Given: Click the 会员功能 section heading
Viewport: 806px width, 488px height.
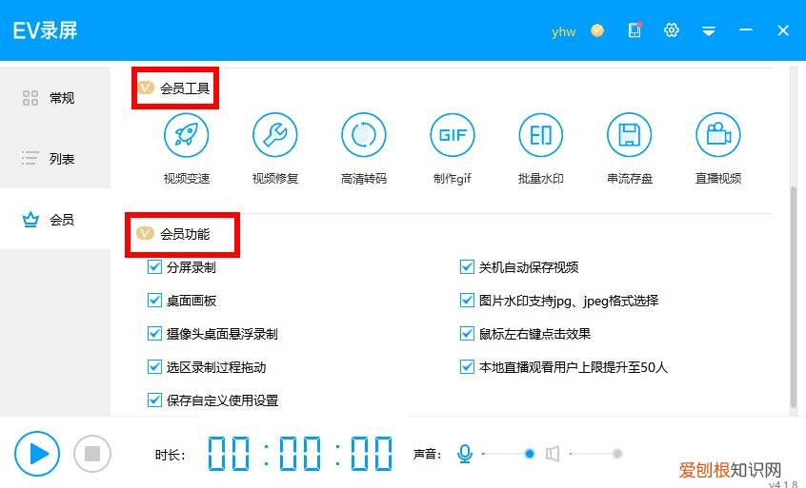Looking at the screenshot, I should pos(185,234).
